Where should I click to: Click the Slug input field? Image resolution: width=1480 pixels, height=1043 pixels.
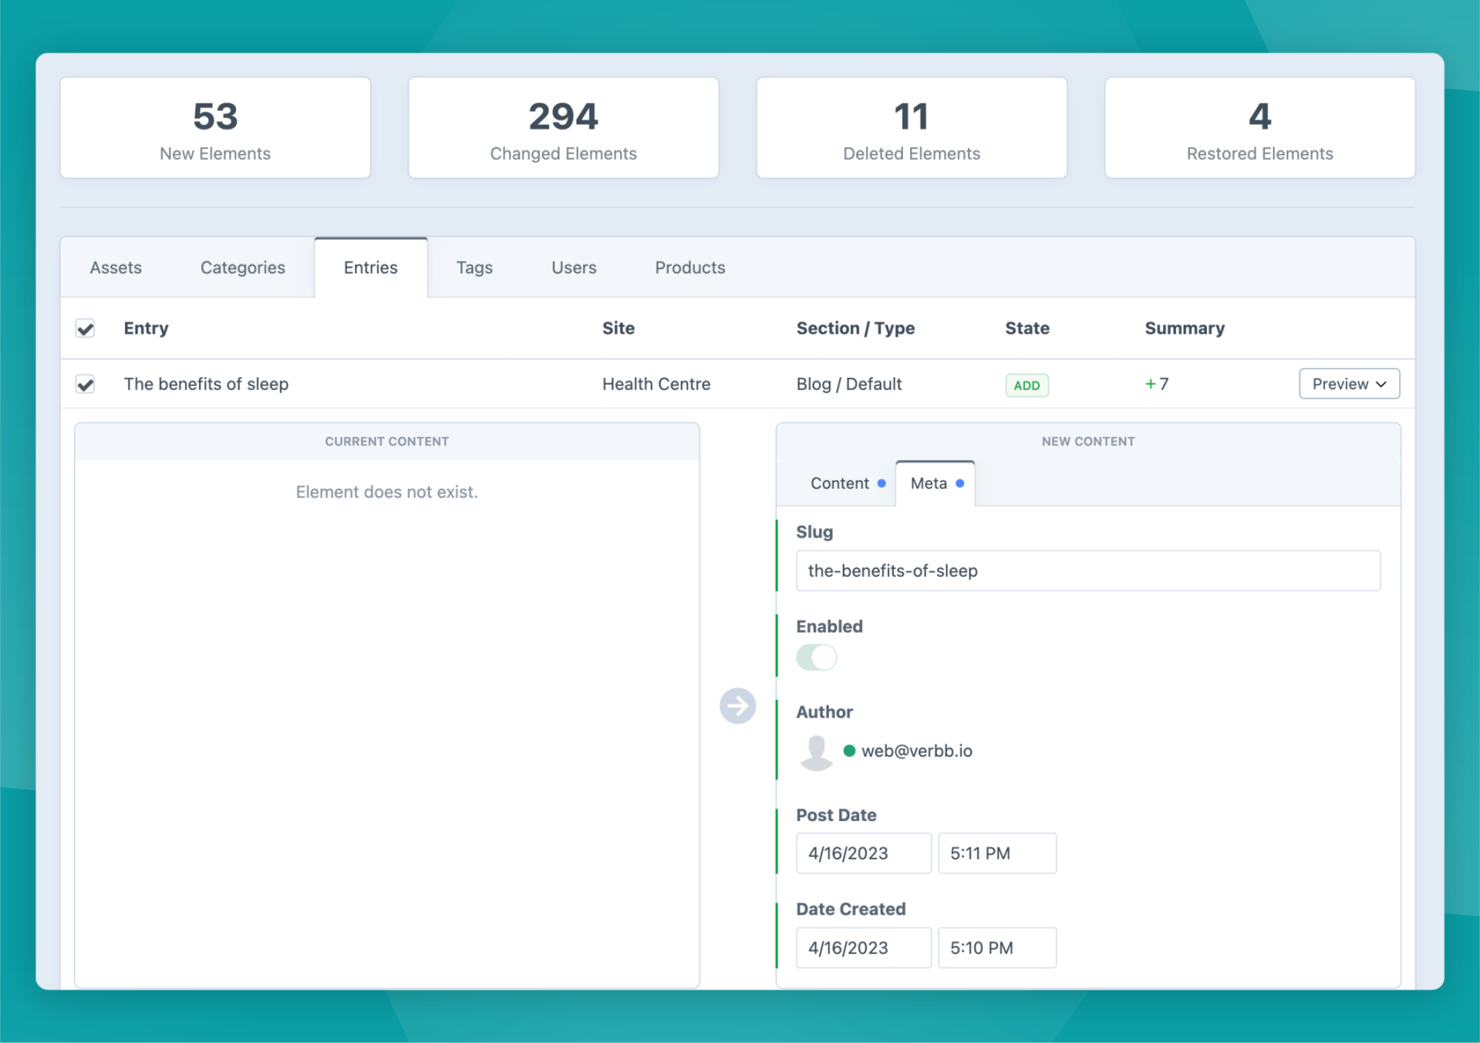pos(1087,571)
